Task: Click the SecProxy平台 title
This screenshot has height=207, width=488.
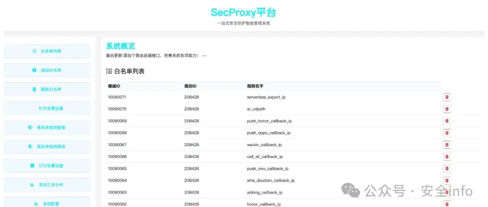Action: tap(244, 13)
